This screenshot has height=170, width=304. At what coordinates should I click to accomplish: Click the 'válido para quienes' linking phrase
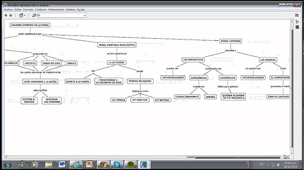tap(228, 87)
